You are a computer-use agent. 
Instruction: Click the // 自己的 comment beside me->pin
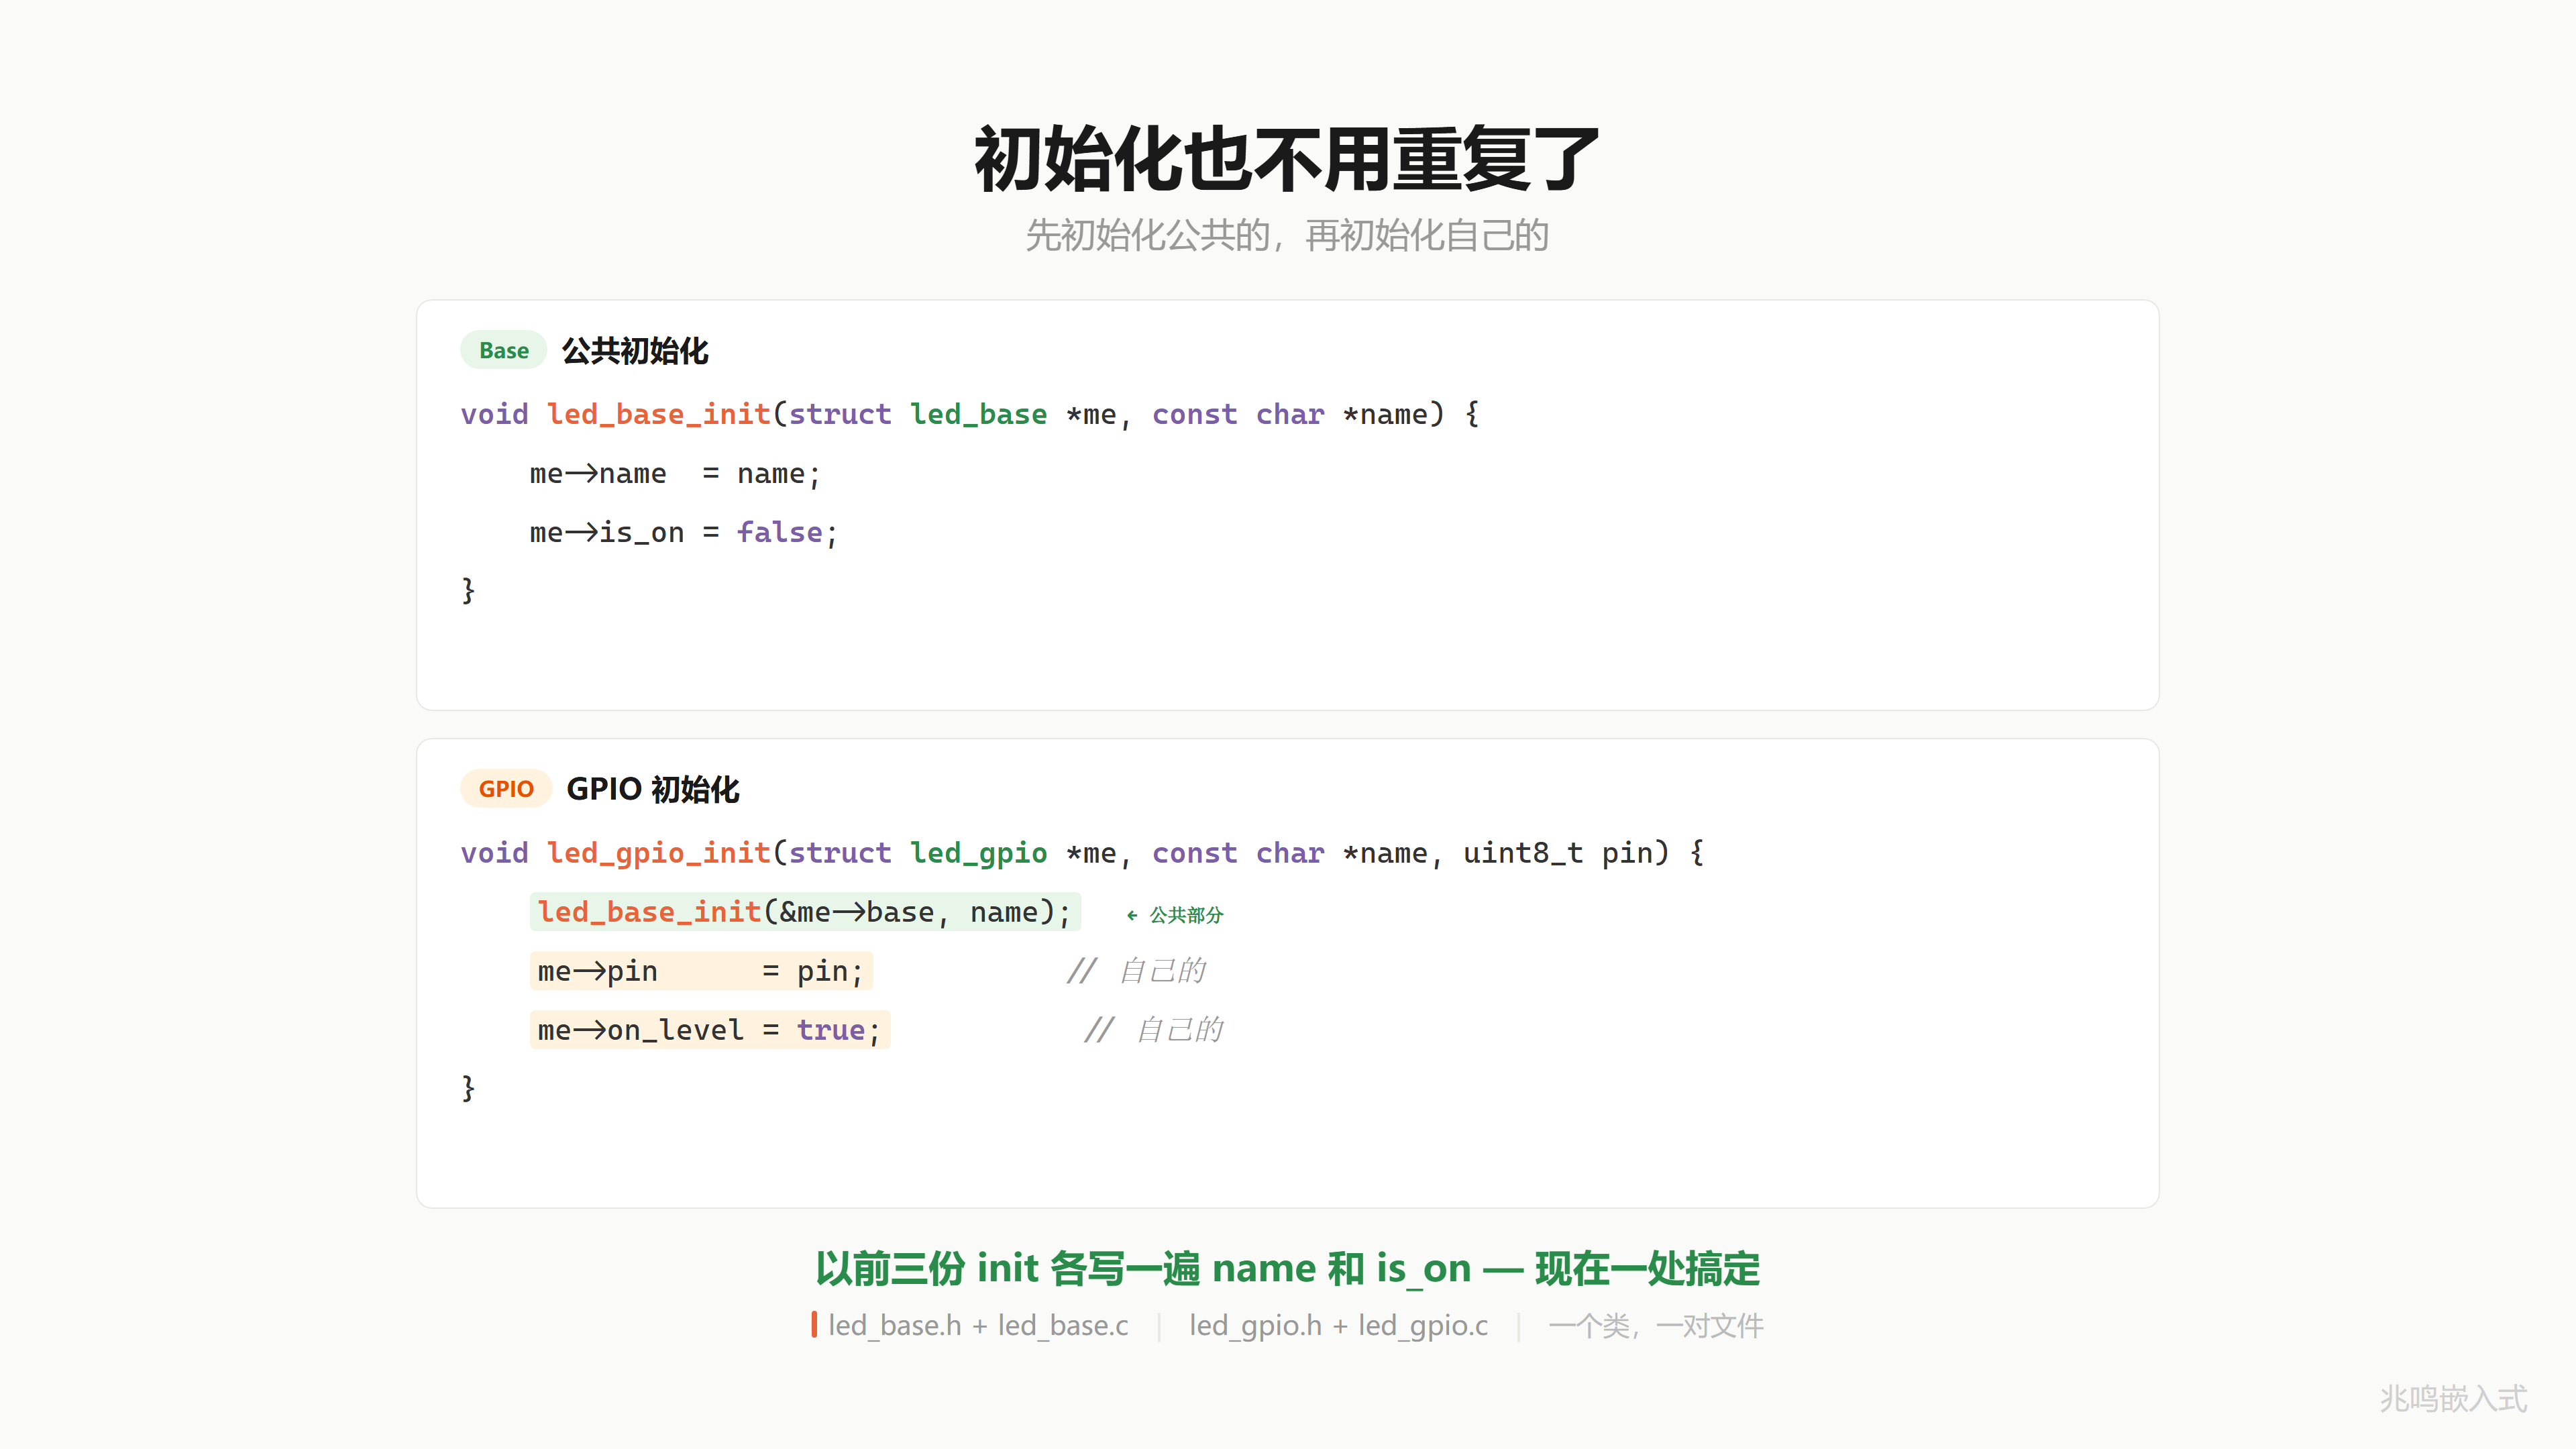click(x=1136, y=970)
